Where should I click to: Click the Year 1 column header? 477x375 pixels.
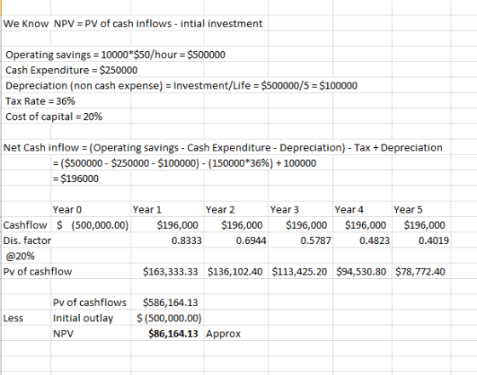click(x=147, y=209)
